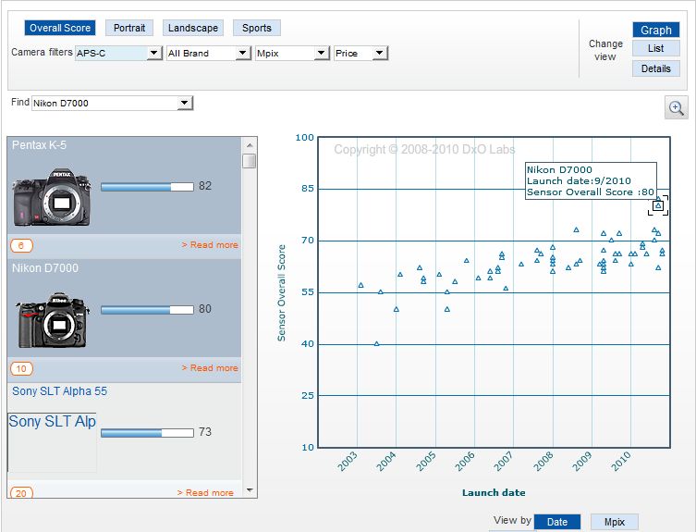Click the Pentax K-5 title
The height and width of the screenshot is (532, 696).
pyautogui.click(x=39, y=145)
